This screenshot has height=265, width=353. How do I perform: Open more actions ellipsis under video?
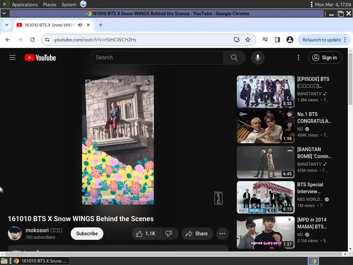coord(222,234)
